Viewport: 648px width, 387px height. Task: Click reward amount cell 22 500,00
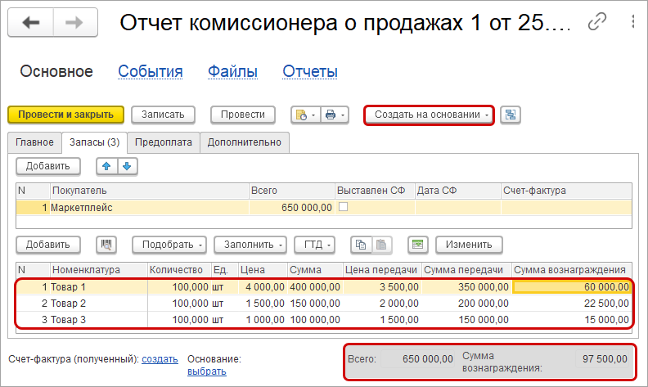coord(572,304)
